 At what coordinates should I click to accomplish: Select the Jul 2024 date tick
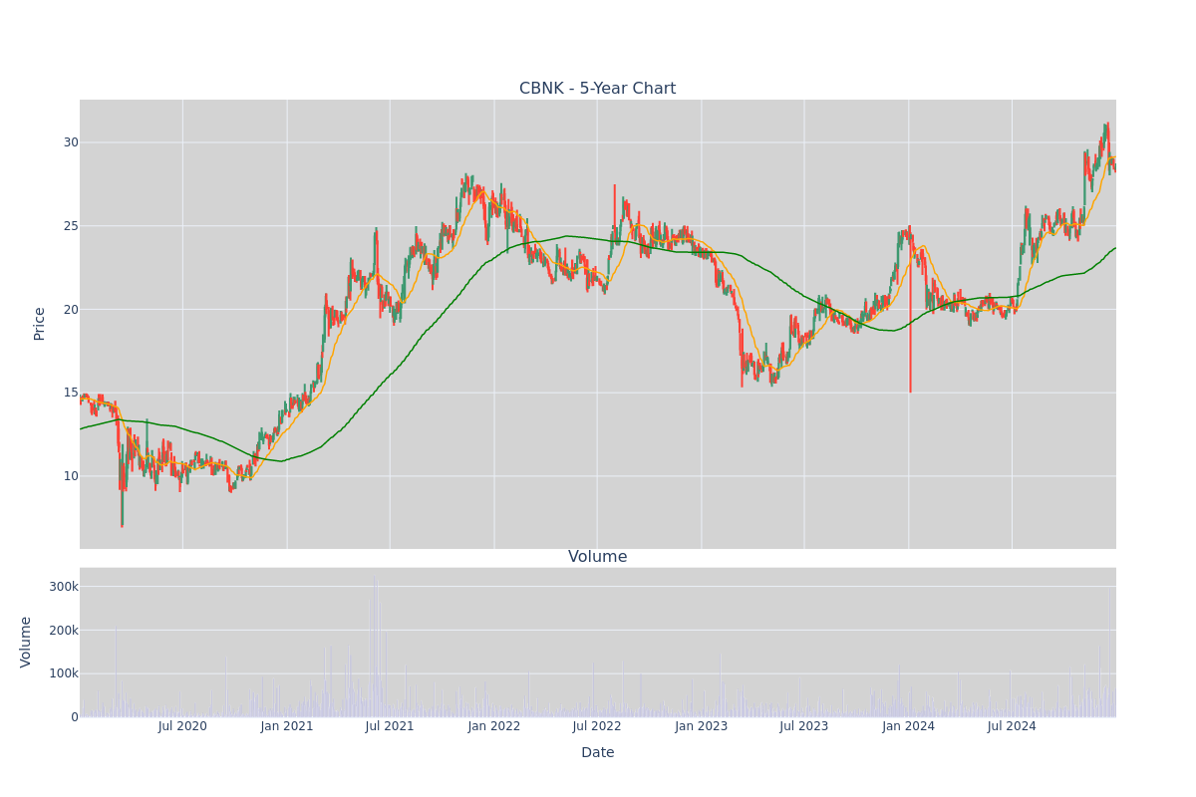[1012, 726]
